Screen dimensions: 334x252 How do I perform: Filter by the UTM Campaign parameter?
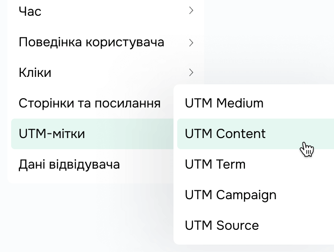tap(231, 195)
